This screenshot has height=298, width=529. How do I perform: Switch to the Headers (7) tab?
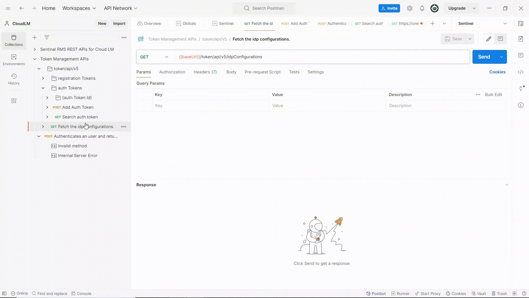[205, 72]
